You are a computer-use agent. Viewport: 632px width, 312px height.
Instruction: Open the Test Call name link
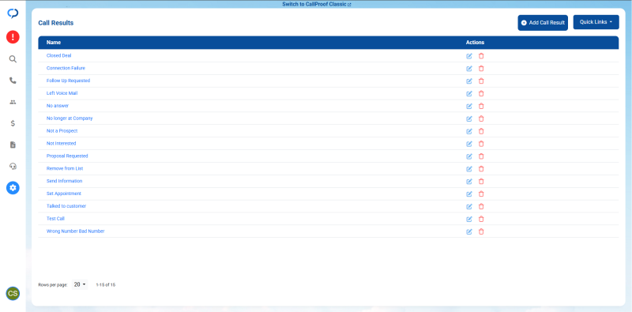point(55,219)
